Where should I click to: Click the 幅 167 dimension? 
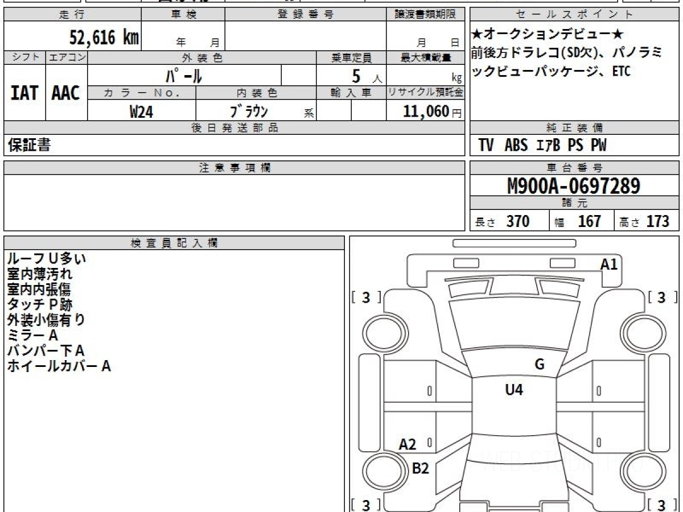click(x=578, y=221)
